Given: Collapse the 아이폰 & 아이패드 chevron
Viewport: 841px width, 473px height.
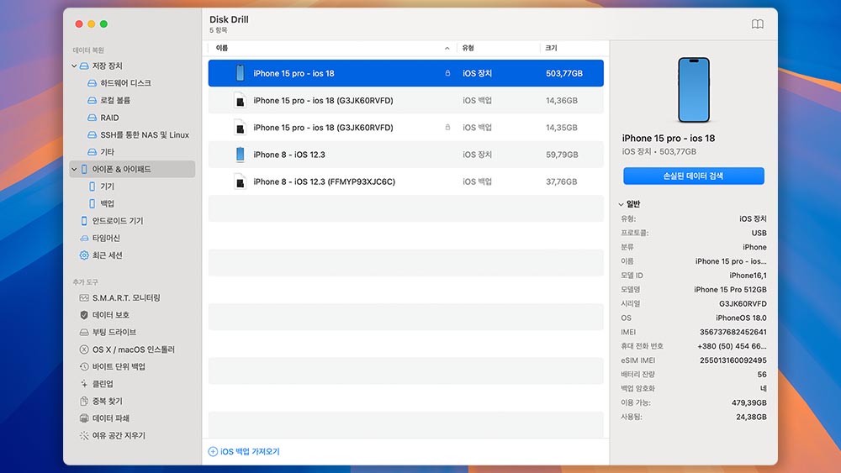Looking at the screenshot, I should (74, 169).
